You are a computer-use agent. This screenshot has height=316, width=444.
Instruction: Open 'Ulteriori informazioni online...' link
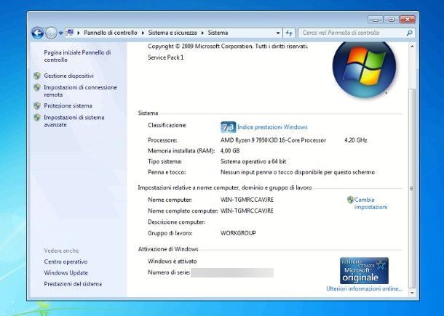point(365,289)
